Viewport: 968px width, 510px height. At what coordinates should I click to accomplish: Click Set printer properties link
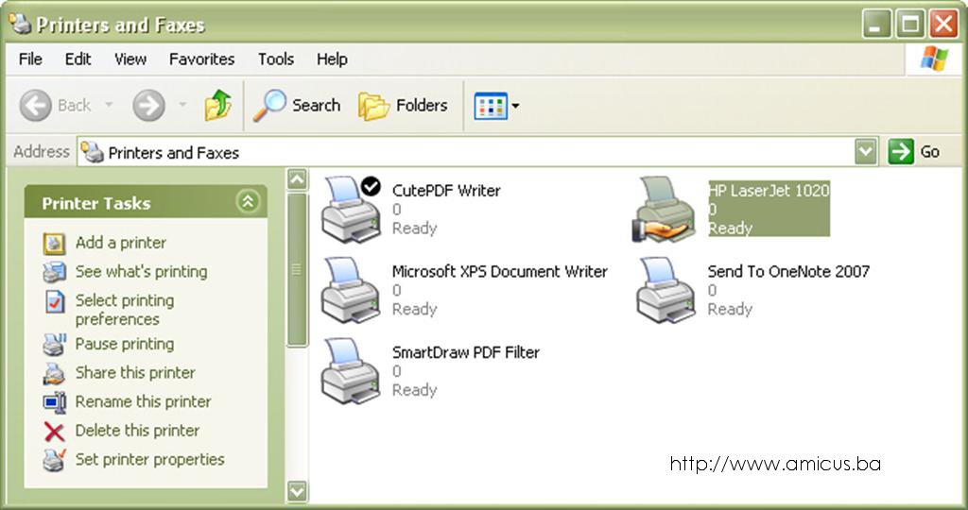[150, 460]
